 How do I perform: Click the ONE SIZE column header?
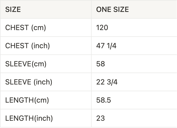112,10
